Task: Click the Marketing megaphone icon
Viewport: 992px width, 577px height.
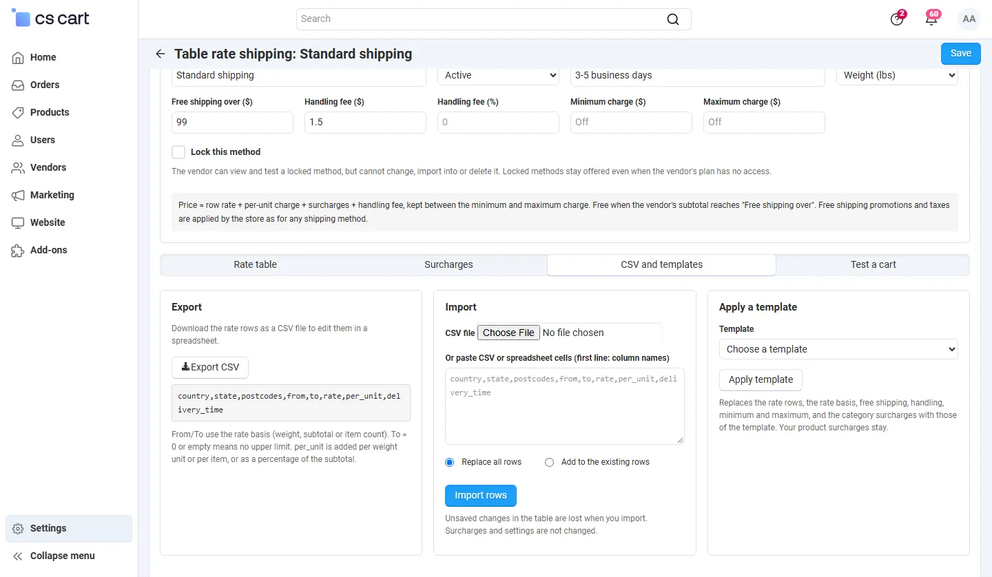Action: pos(18,195)
